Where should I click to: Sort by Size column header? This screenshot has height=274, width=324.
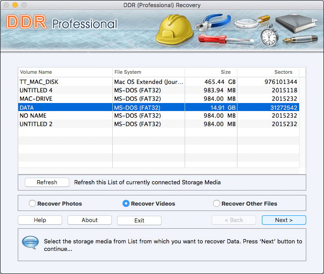pyautogui.click(x=211, y=72)
